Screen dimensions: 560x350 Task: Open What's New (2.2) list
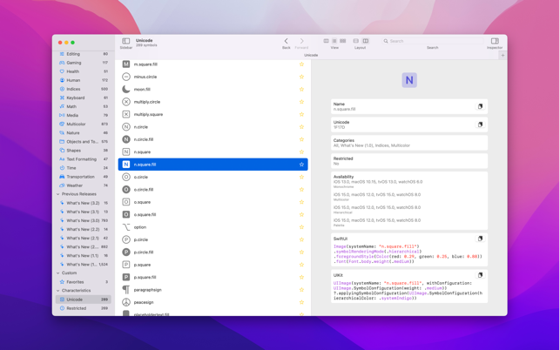[x=84, y=229]
